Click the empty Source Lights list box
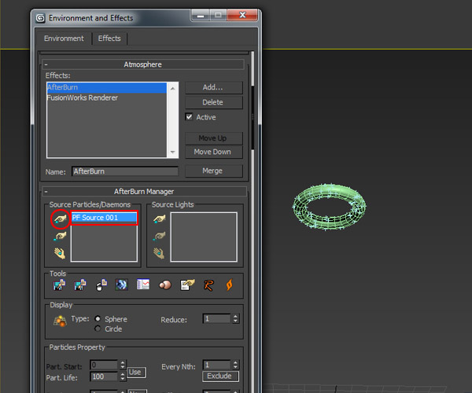Viewport: 472px width, 393px height. 204,237
